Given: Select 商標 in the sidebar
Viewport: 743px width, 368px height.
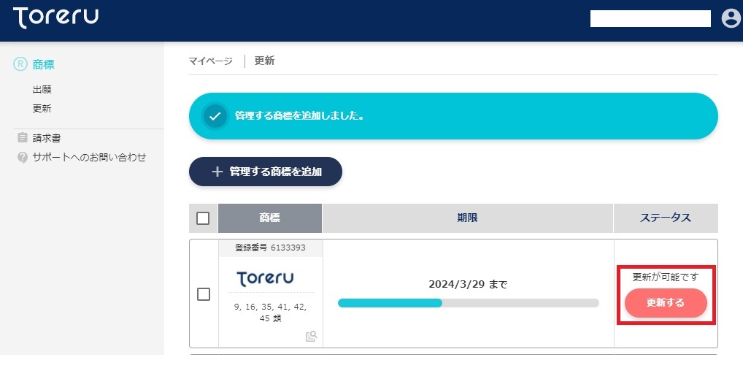Looking at the screenshot, I should (x=44, y=64).
